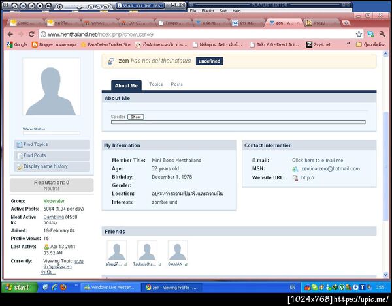Adjust the media player volume slider
The height and width of the screenshot is (306, 392).
pyautogui.click(x=79, y=8)
